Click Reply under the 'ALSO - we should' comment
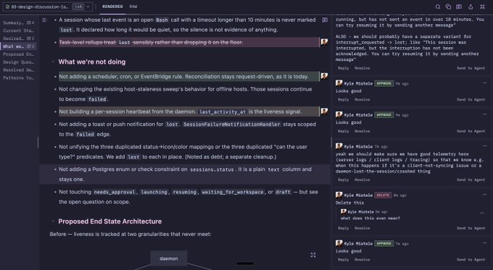This screenshot has height=270, width=493. pyautogui.click(x=344, y=68)
